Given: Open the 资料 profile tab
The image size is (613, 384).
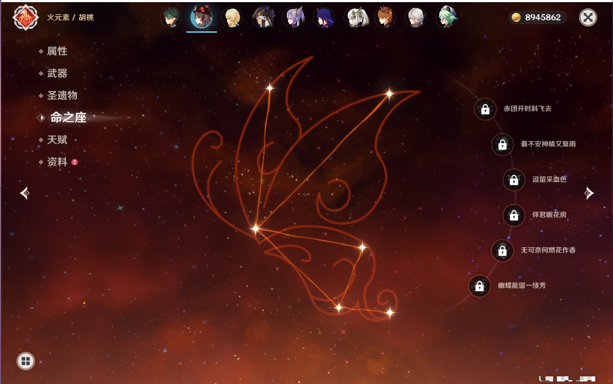Looking at the screenshot, I should [x=57, y=162].
